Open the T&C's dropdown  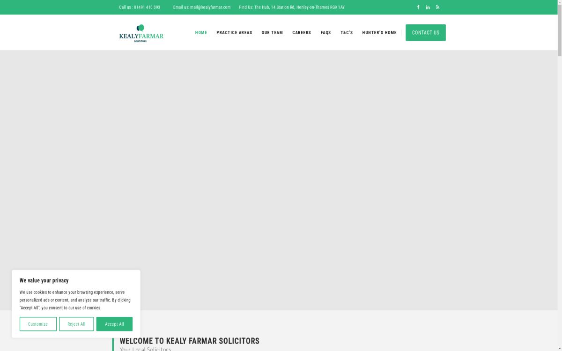click(347, 32)
